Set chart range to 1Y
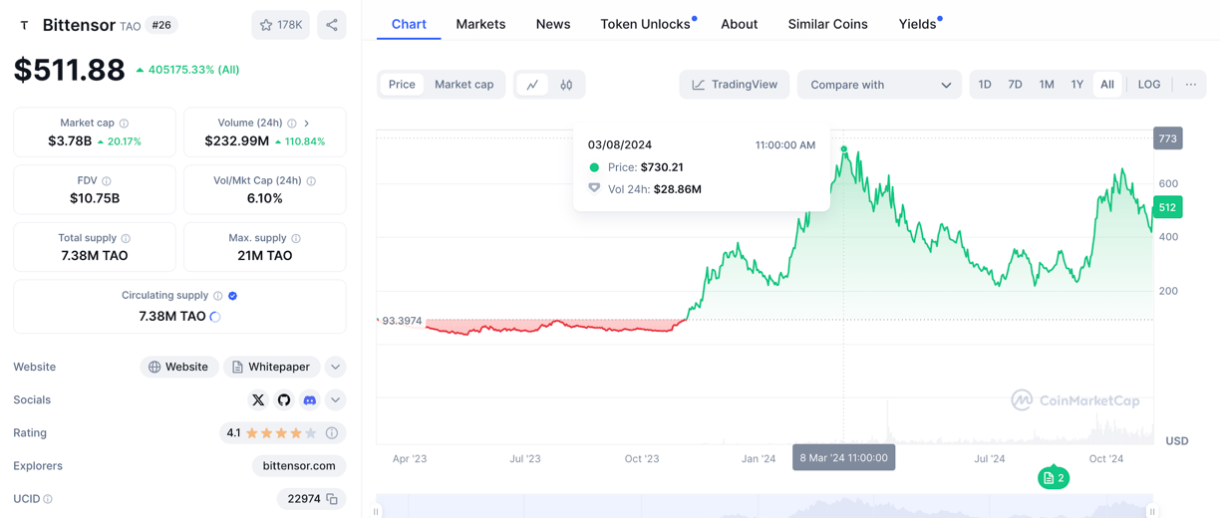The image size is (1220, 518). point(1077,85)
